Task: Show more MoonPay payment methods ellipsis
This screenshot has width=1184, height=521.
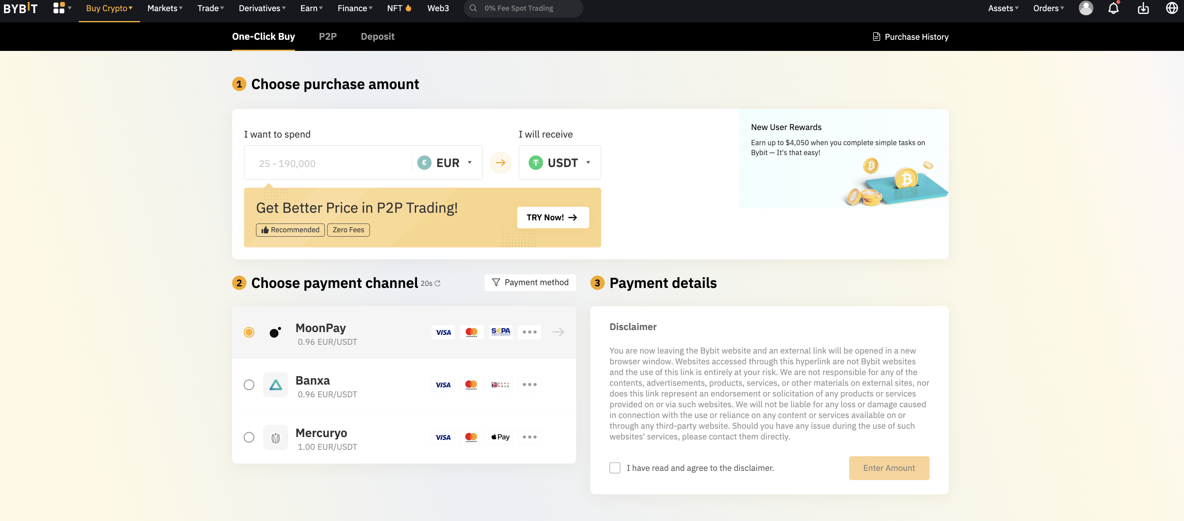Action: click(x=529, y=332)
